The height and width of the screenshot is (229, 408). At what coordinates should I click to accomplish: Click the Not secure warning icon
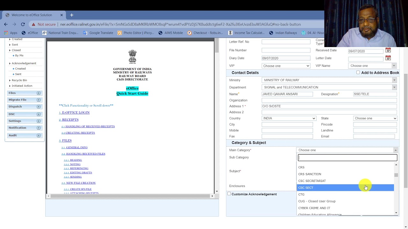tap(33, 24)
